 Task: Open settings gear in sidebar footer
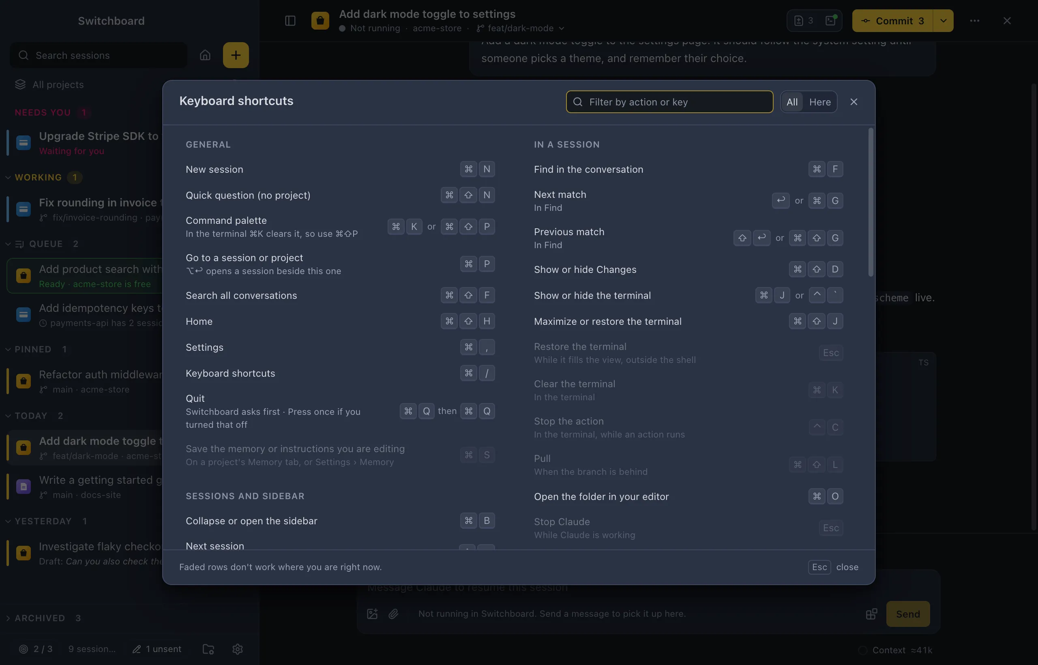pos(238,649)
